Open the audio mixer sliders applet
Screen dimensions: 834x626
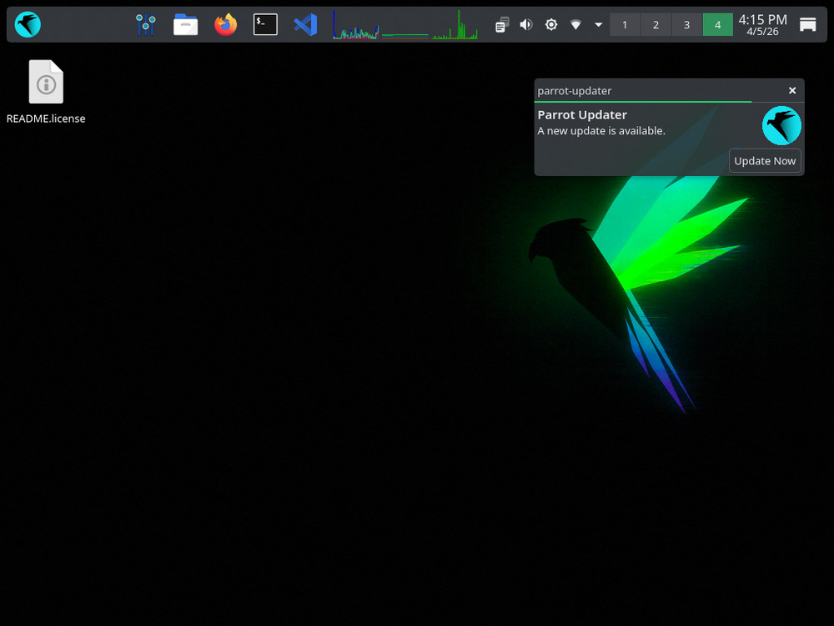pyautogui.click(x=146, y=24)
